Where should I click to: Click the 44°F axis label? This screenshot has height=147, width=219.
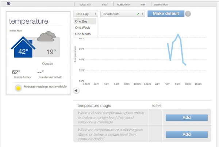81,59
